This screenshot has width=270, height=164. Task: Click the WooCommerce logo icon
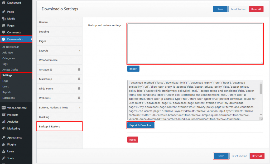[4, 108]
